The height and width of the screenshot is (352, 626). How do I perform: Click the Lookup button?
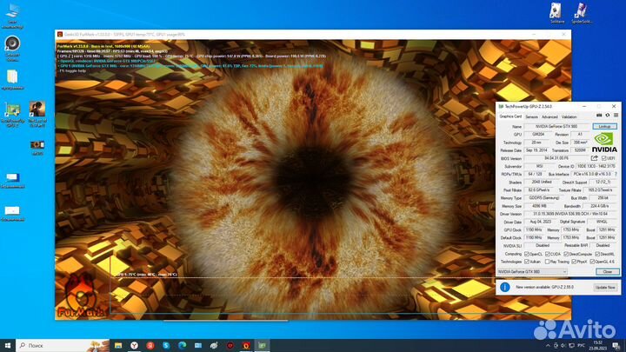(603, 126)
